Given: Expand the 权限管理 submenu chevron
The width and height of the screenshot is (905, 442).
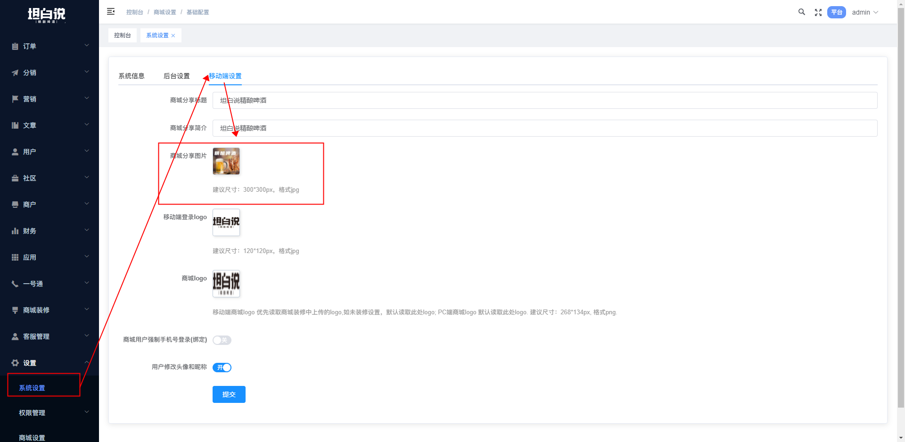Looking at the screenshot, I should [87, 412].
